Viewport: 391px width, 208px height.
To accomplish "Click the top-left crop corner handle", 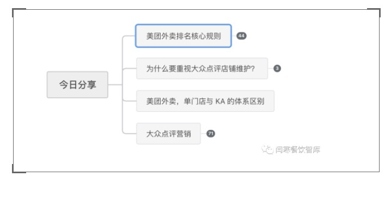I will (x=19, y=12).
